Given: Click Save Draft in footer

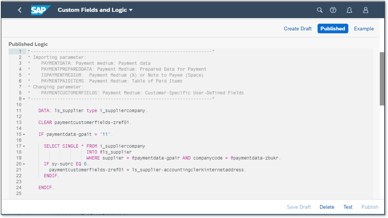Looking at the screenshot, I should tap(298, 207).
